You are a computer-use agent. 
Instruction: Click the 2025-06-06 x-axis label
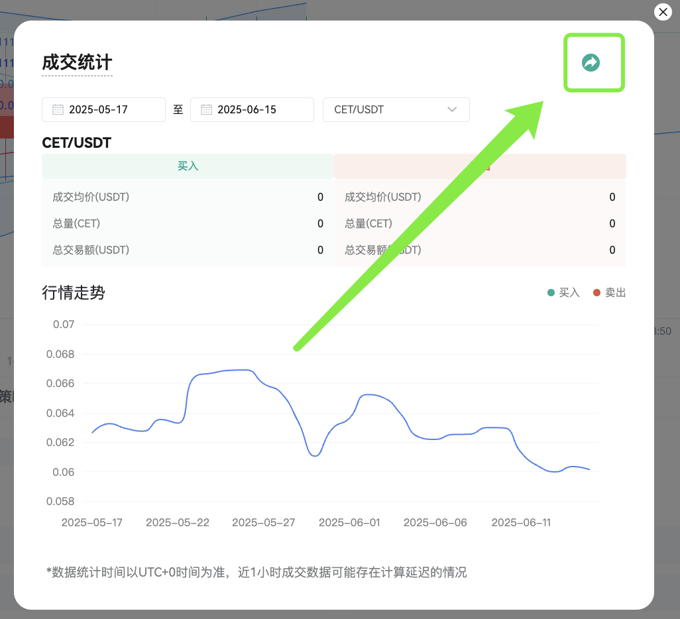[435, 522]
